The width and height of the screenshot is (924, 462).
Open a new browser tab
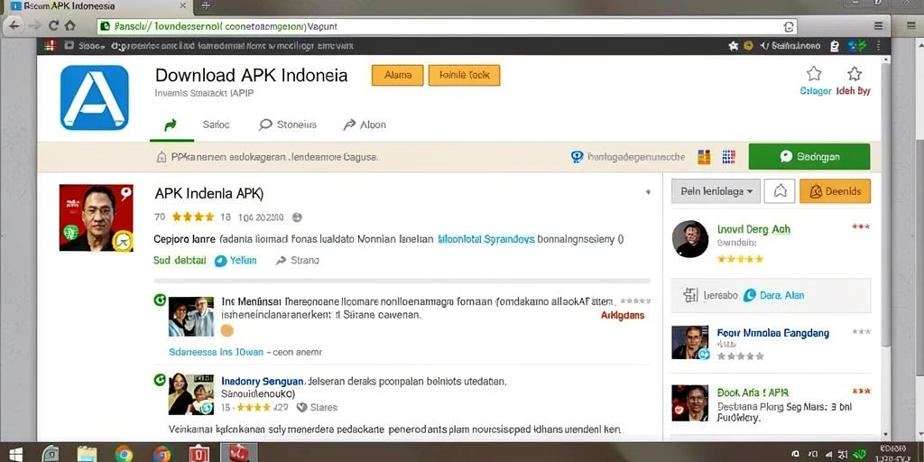206,6
